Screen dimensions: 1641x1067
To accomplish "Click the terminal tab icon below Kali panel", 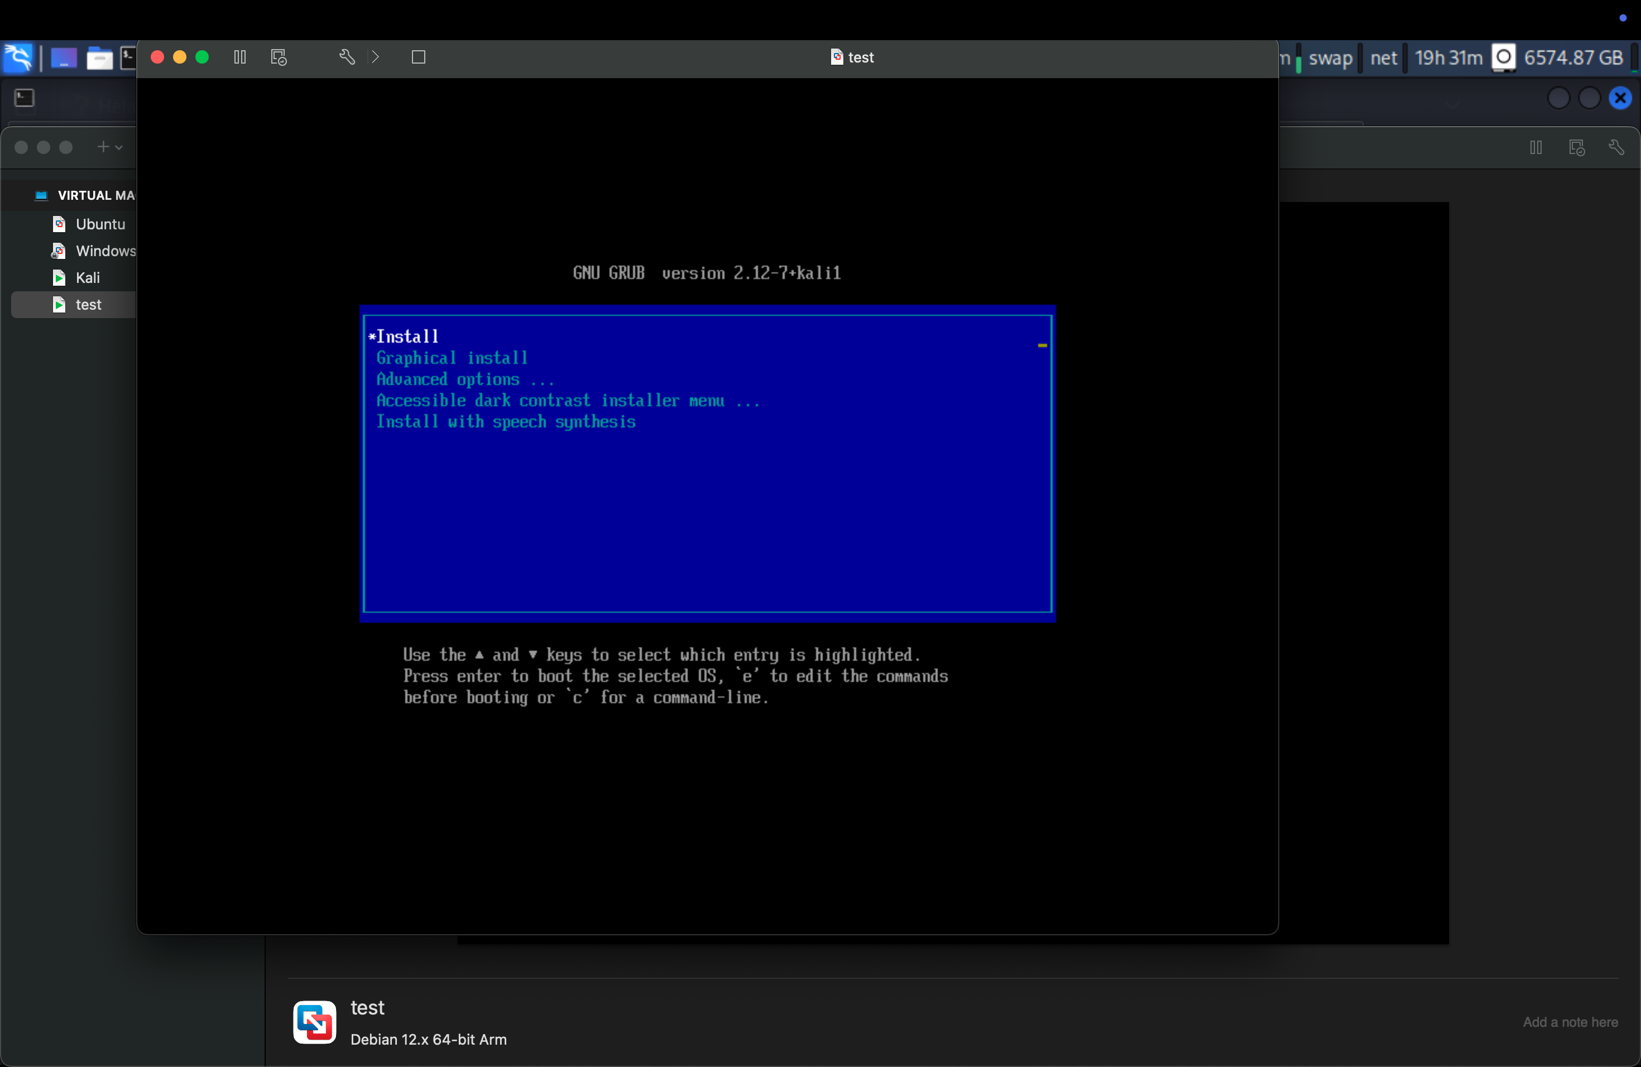I will (24, 99).
